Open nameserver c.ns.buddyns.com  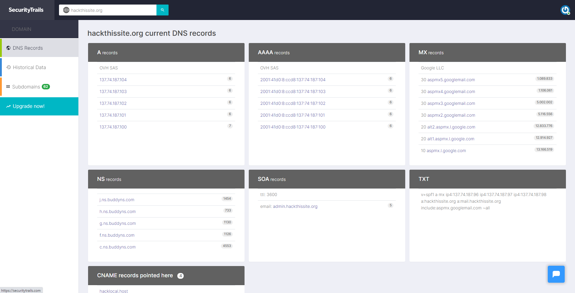pyautogui.click(x=117, y=247)
